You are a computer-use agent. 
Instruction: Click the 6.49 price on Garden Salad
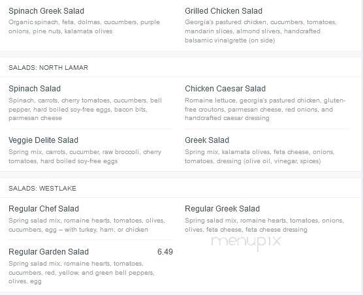[165, 252]
